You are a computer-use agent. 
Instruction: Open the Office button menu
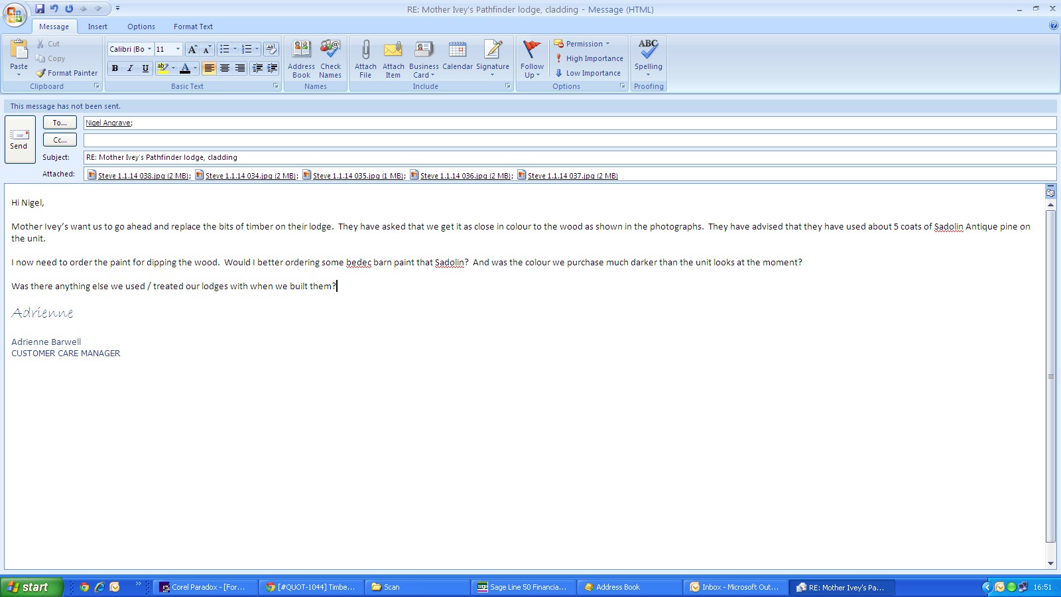pyautogui.click(x=15, y=15)
